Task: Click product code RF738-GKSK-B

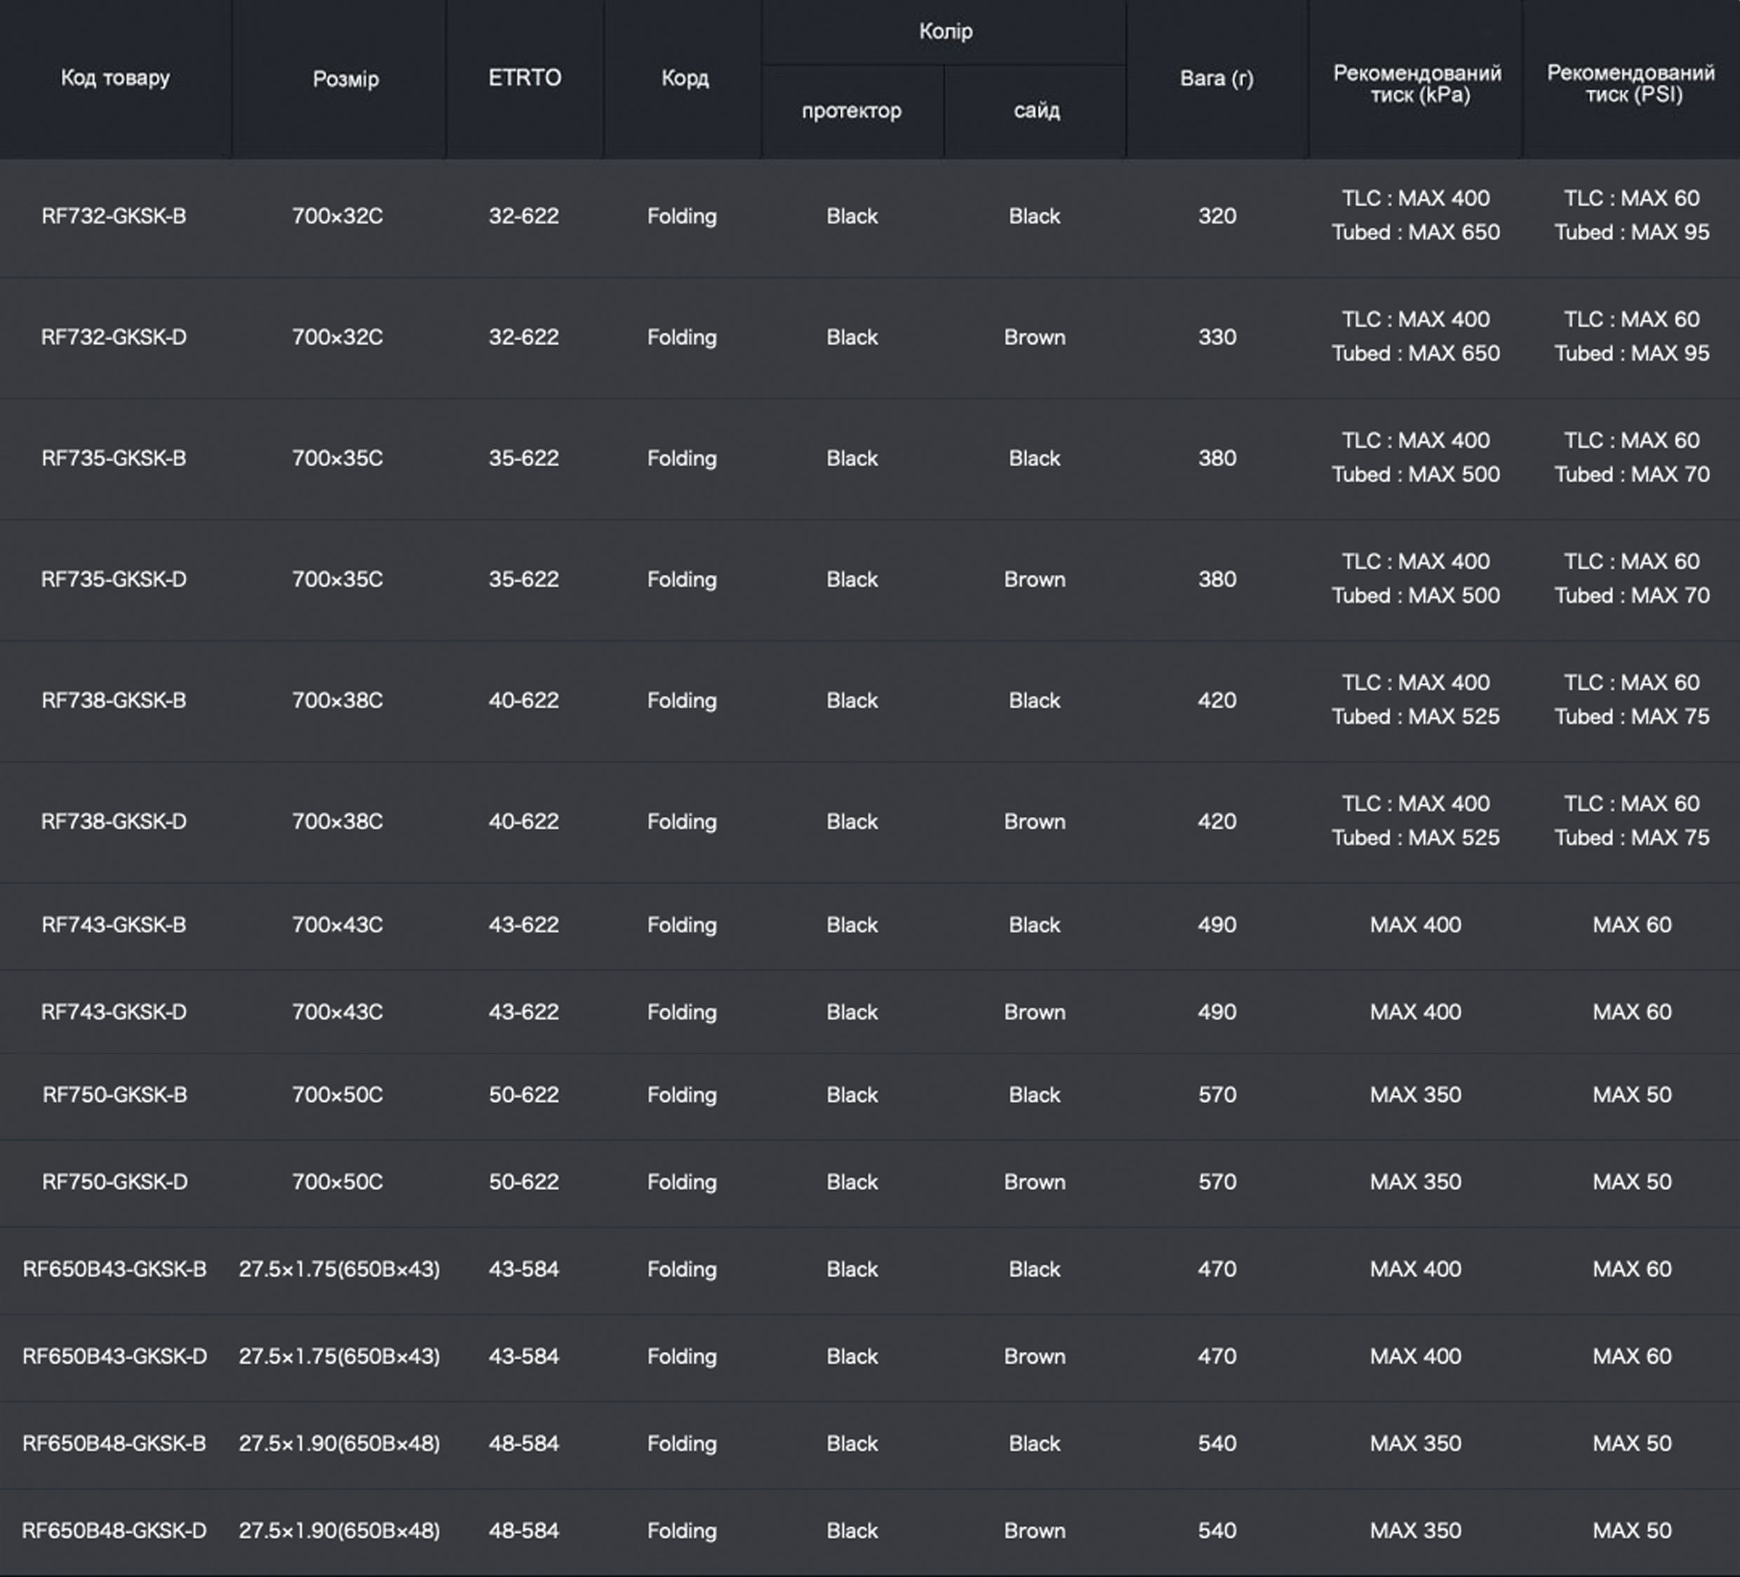Action: 114,700
